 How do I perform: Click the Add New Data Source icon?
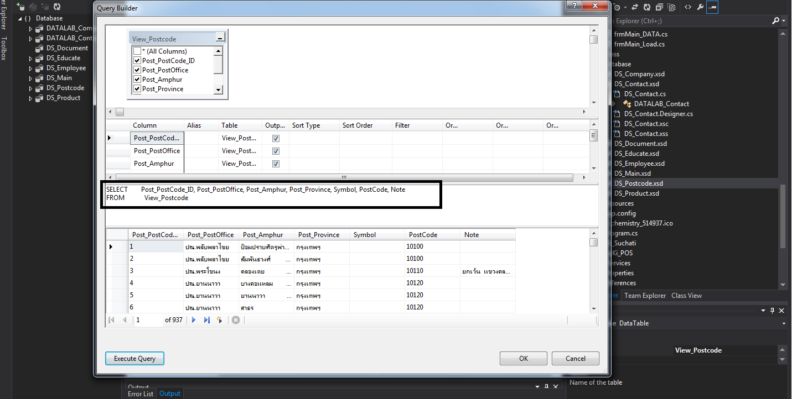pos(21,7)
